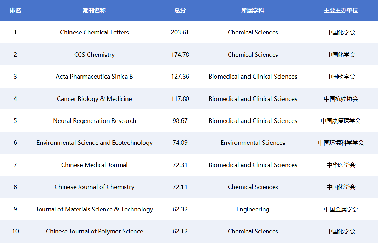
Task: Click the 排名 column header
Action: [15, 10]
